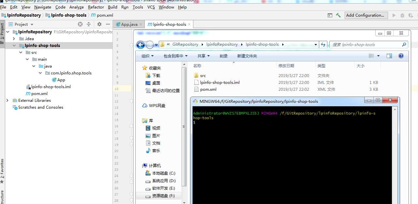Screen dimensions: 418x204
Task: Open the recent pages arrow beside the forward button
Action: click(156, 45)
